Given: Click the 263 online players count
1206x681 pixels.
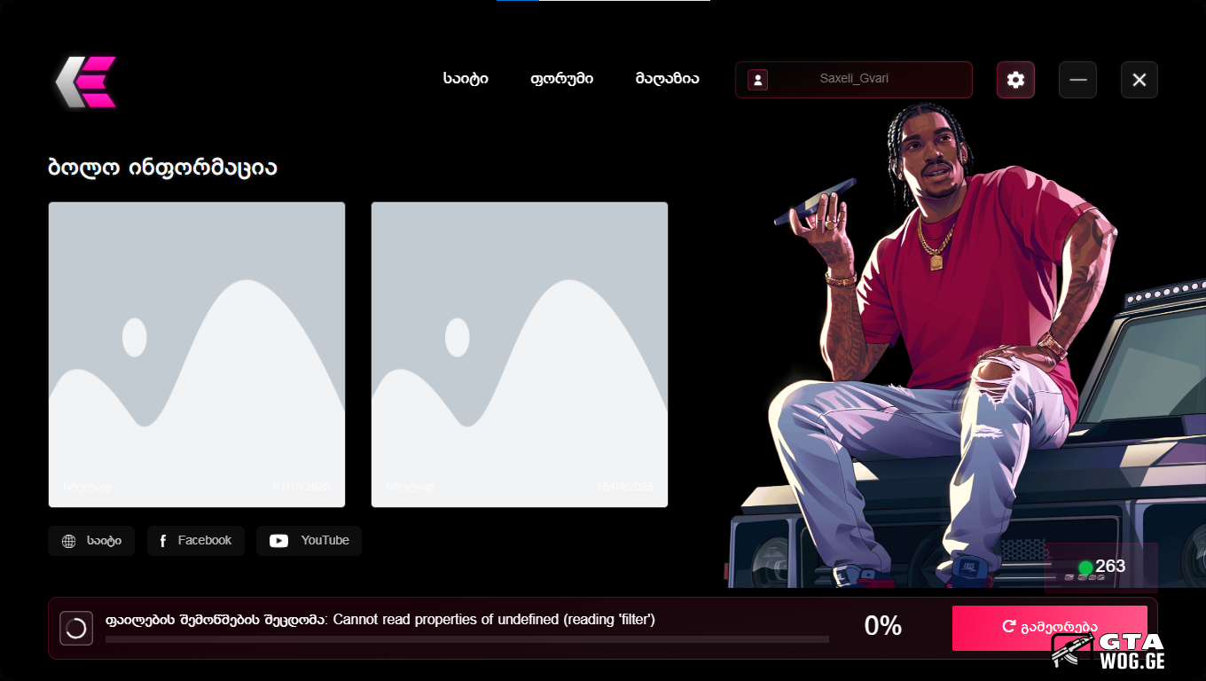Looking at the screenshot, I should (1110, 567).
